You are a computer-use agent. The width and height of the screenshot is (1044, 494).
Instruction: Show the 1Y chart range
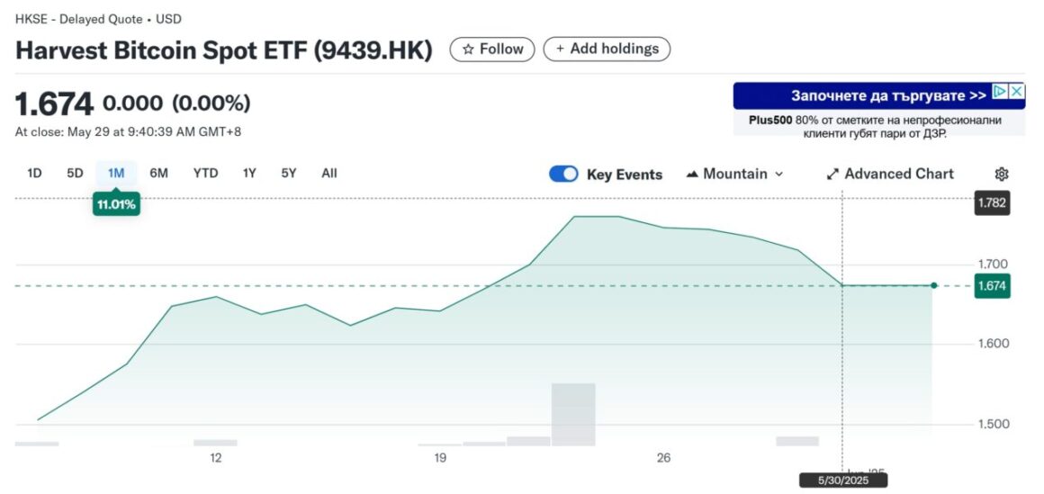point(249,173)
